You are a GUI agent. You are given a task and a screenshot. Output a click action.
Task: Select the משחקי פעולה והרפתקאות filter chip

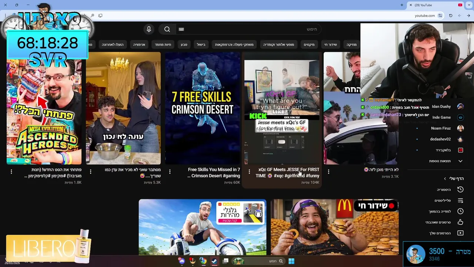[x=234, y=44]
